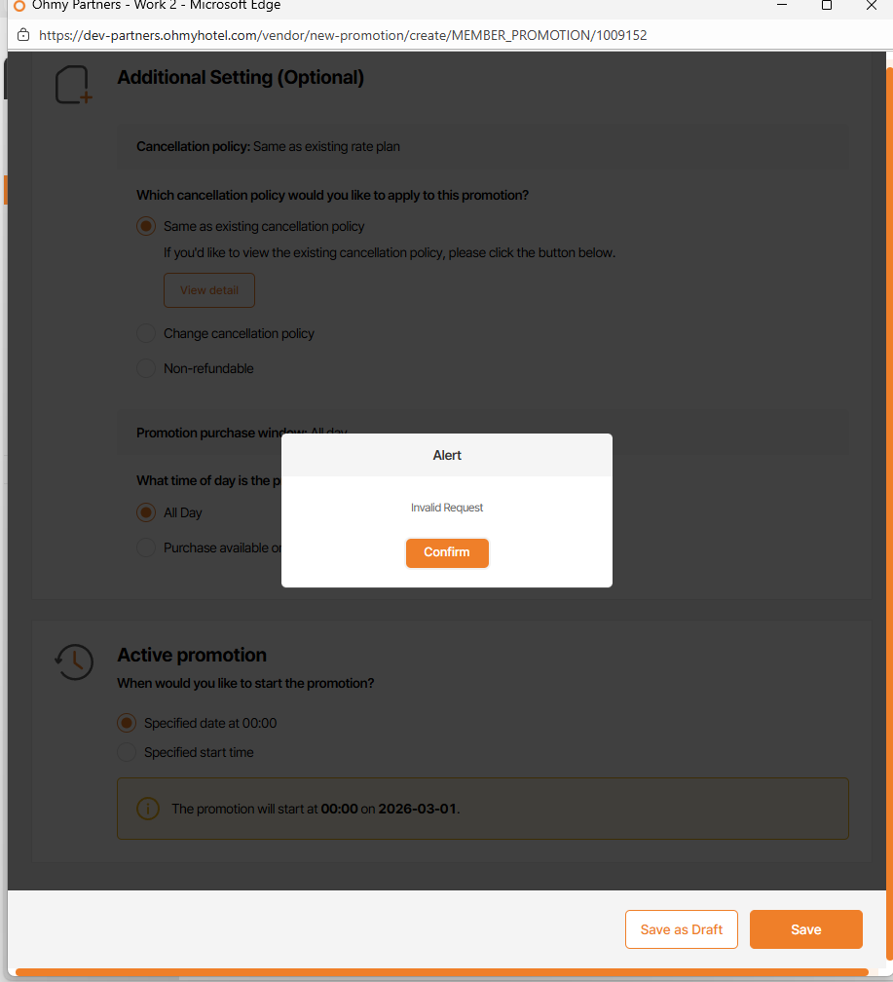
Task: Open the View detail cancellation policy button
Action: (x=208, y=290)
